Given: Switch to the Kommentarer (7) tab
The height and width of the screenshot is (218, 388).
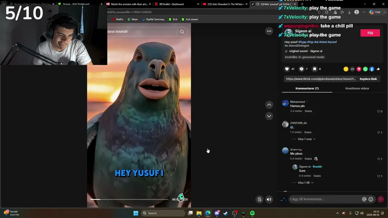Looking at the screenshot, I should pos(307,88).
